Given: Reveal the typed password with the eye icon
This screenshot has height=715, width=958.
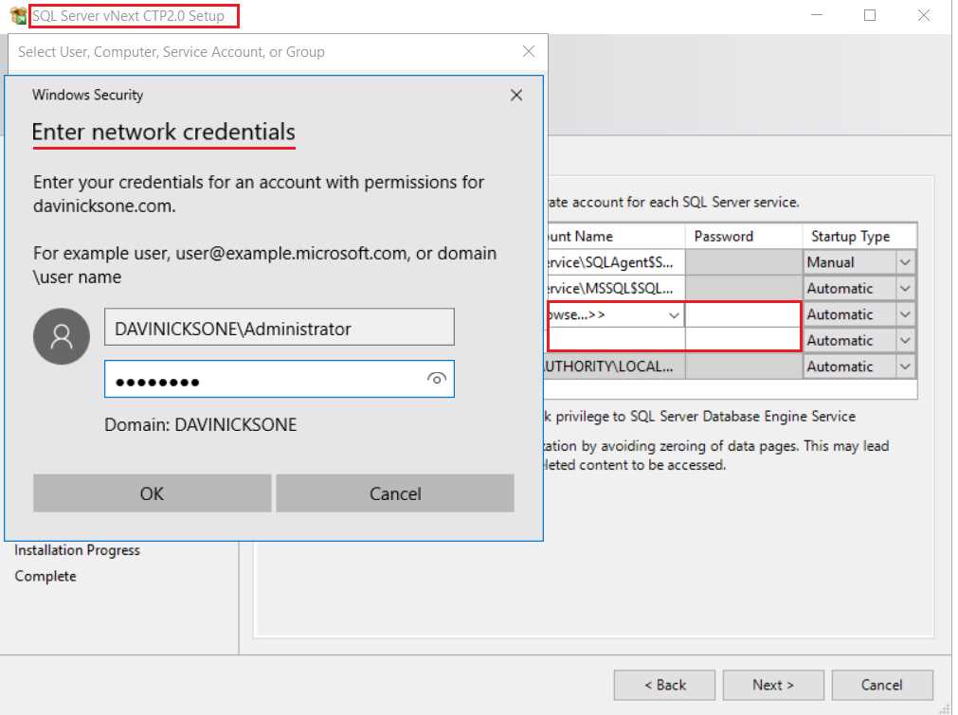Looking at the screenshot, I should (x=435, y=378).
